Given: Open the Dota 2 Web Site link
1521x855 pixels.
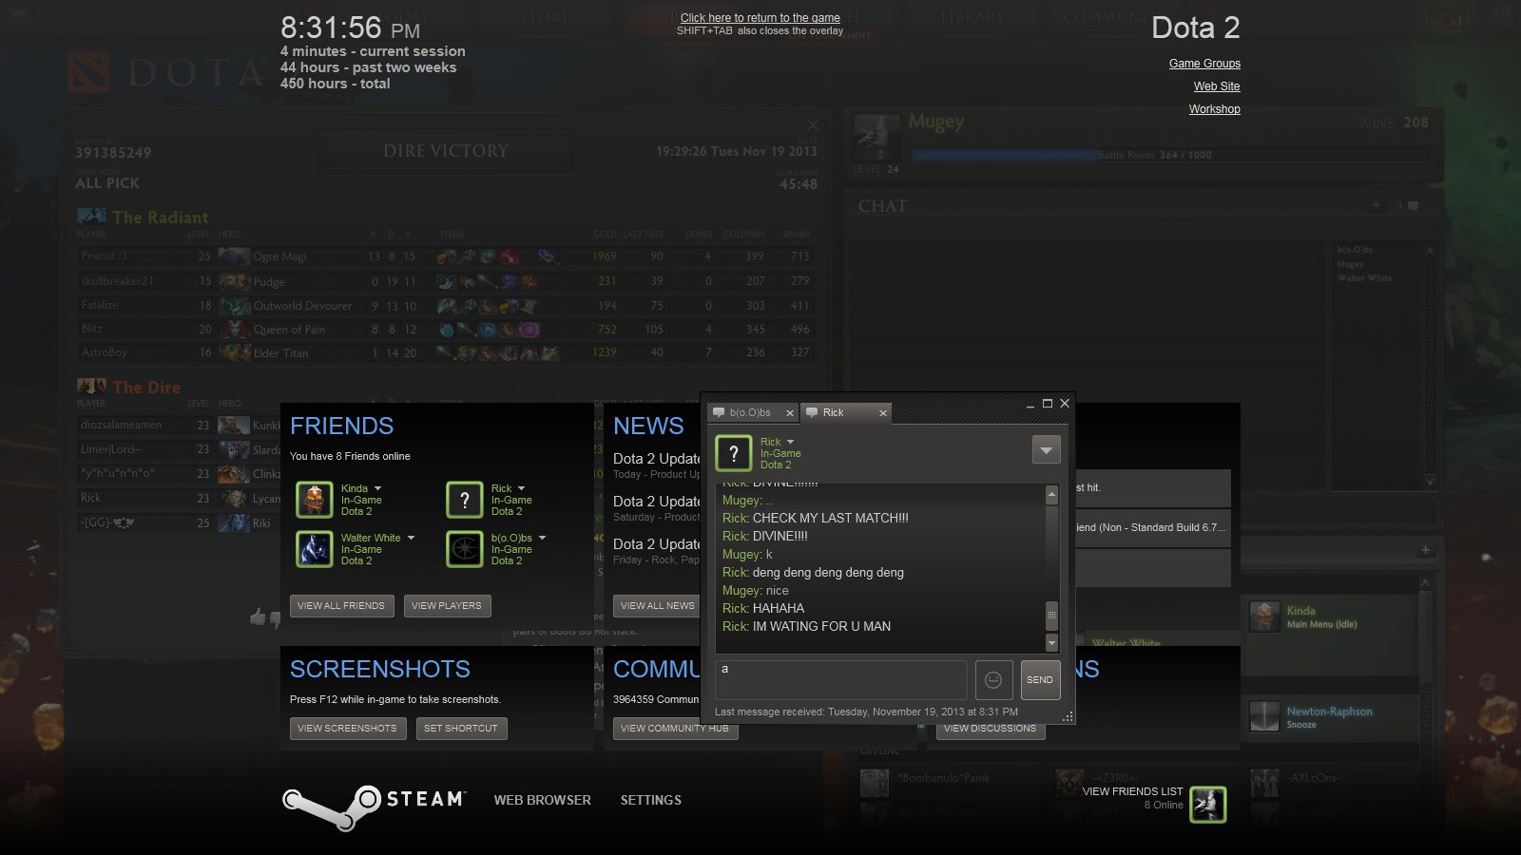Looking at the screenshot, I should 1217,86.
